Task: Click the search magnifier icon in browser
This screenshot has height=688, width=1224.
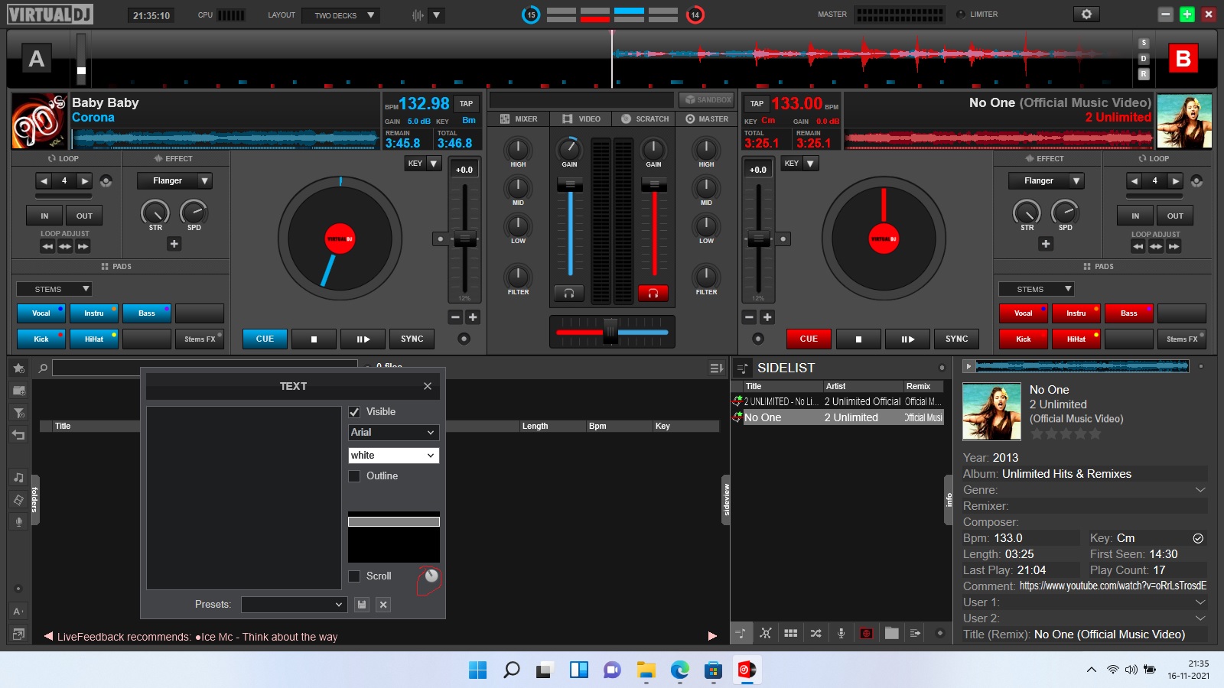Action: click(x=43, y=368)
